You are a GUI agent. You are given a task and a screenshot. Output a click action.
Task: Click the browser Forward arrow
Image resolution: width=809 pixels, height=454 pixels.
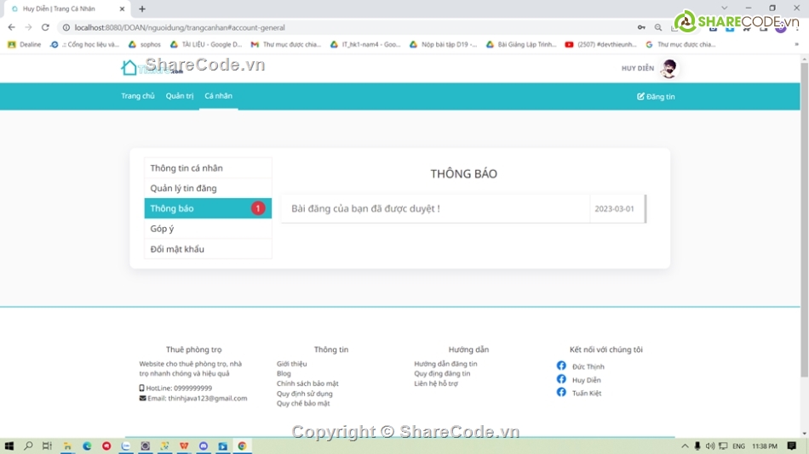(28, 27)
